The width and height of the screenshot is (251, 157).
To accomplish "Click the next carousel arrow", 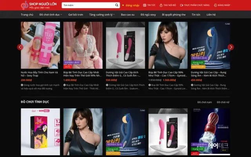I will coord(231,47).
